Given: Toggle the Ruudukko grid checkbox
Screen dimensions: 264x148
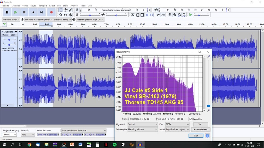Looking at the screenshot, I should click(191, 119).
